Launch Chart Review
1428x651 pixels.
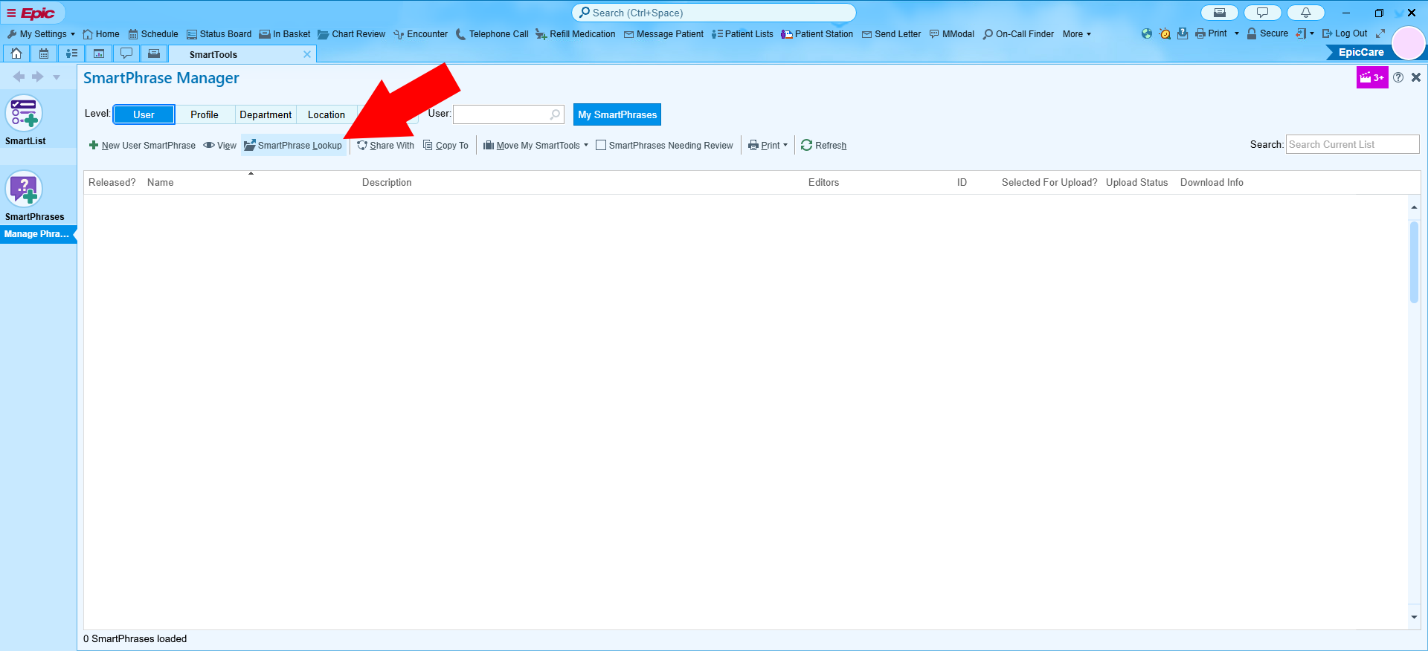[352, 34]
